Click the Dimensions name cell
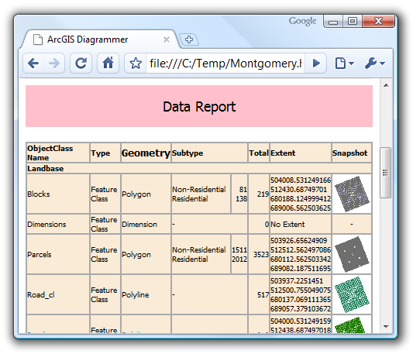Image resolution: width=413 pixels, height=354 pixels. pyautogui.click(x=58, y=224)
